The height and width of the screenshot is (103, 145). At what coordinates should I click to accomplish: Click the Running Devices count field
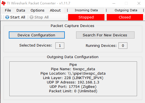tap(123, 45)
